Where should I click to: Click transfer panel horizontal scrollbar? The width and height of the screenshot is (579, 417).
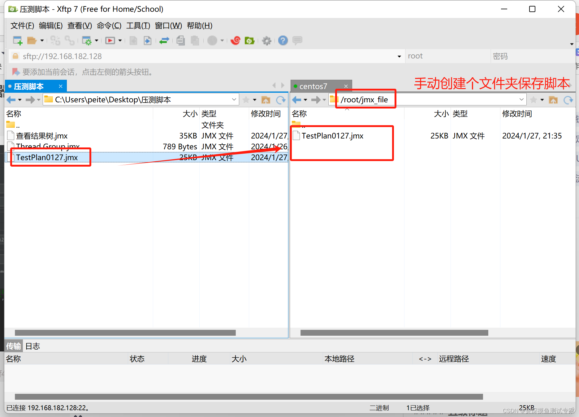(249, 397)
